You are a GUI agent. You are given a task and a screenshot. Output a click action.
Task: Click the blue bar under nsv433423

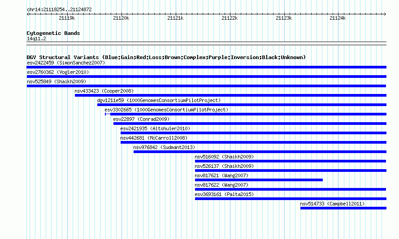pyautogui.click(x=230, y=95)
